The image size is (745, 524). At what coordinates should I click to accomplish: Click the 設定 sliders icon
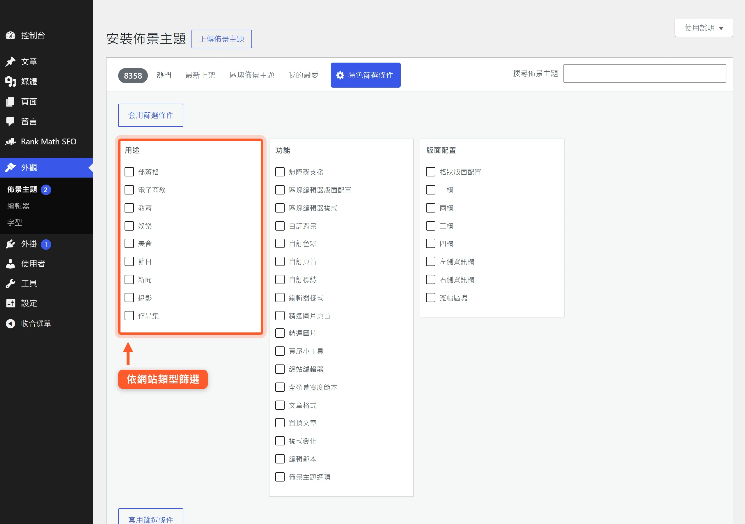click(10, 303)
